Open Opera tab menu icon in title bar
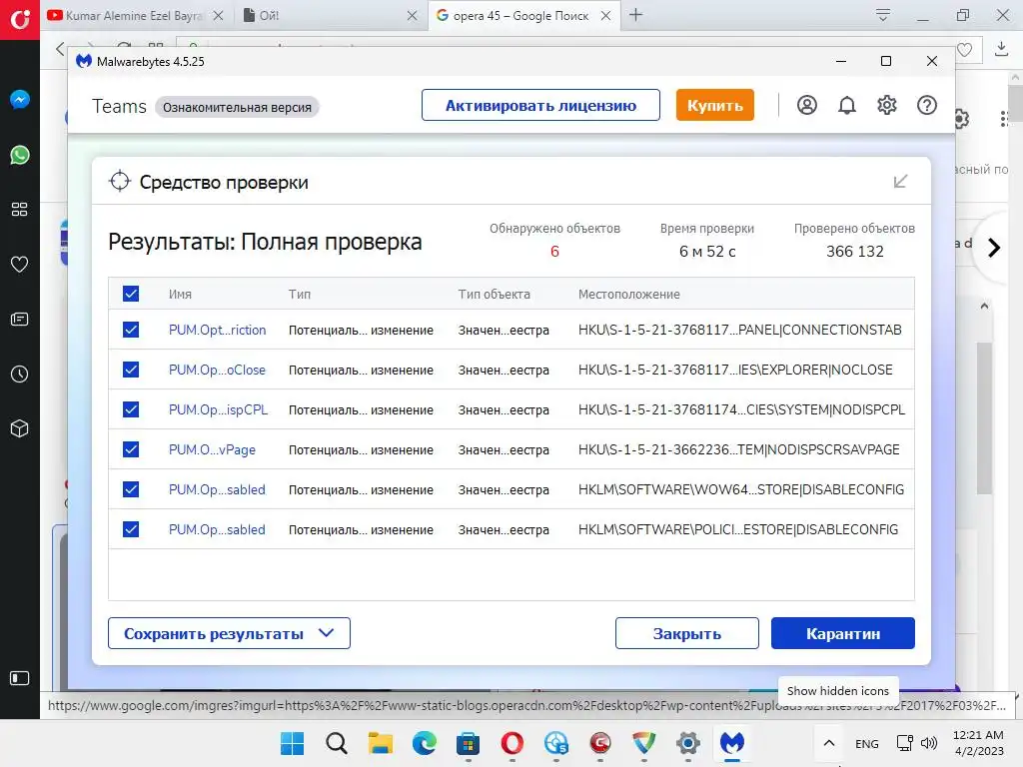 click(x=883, y=15)
